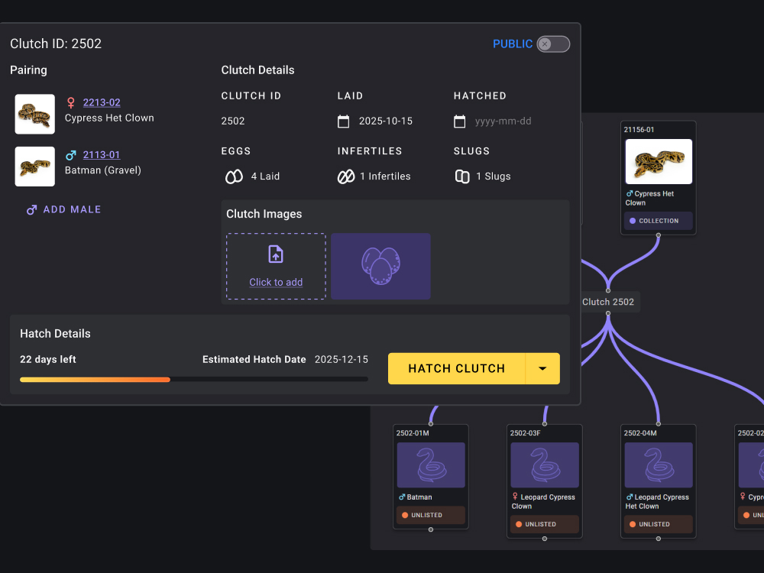Click the Hatched date calendar icon
Viewport: 764px width, 573px height.
(460, 121)
